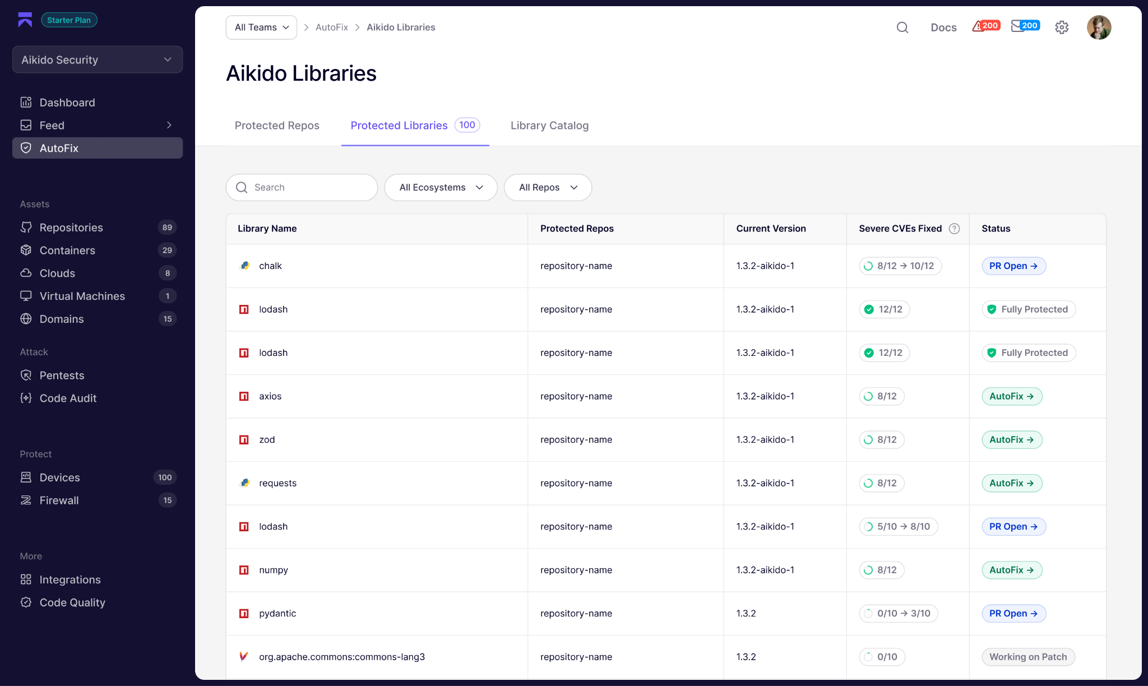
Task: Click the zod library name
Action: (267, 439)
